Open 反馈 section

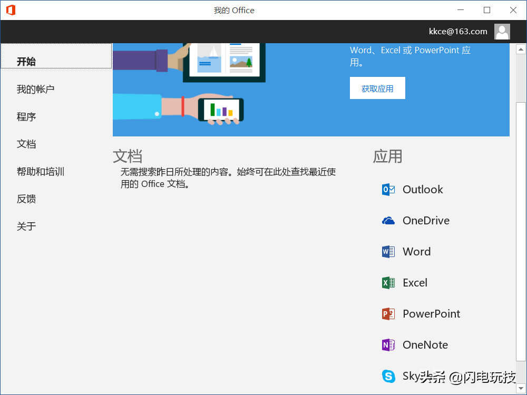point(26,199)
